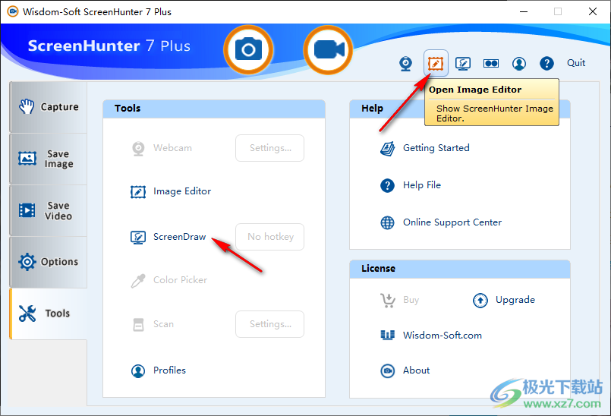Click the Online Support globe icon
Screen dimensions: 611x416
point(387,222)
